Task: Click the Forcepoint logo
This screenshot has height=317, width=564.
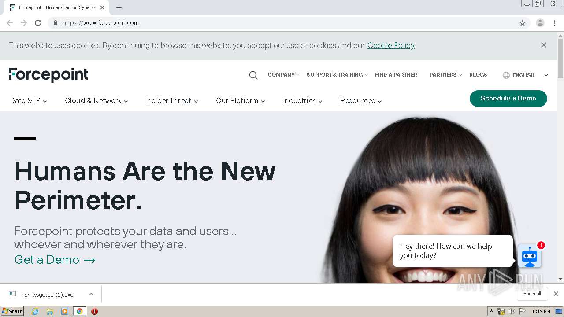Action: 48,75
